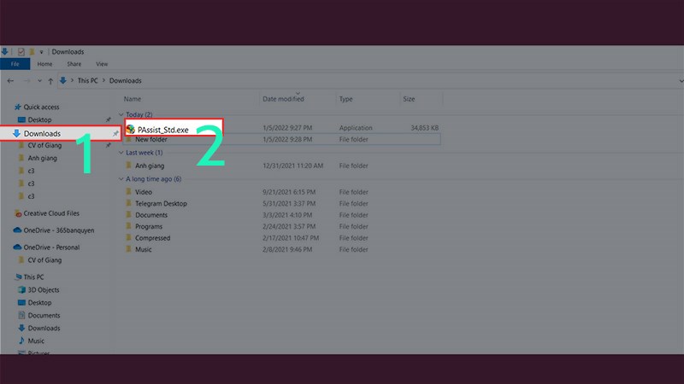Select This PC in navigation pane

33,276
